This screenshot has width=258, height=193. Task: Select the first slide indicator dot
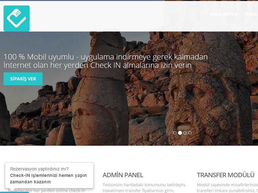[175, 133]
